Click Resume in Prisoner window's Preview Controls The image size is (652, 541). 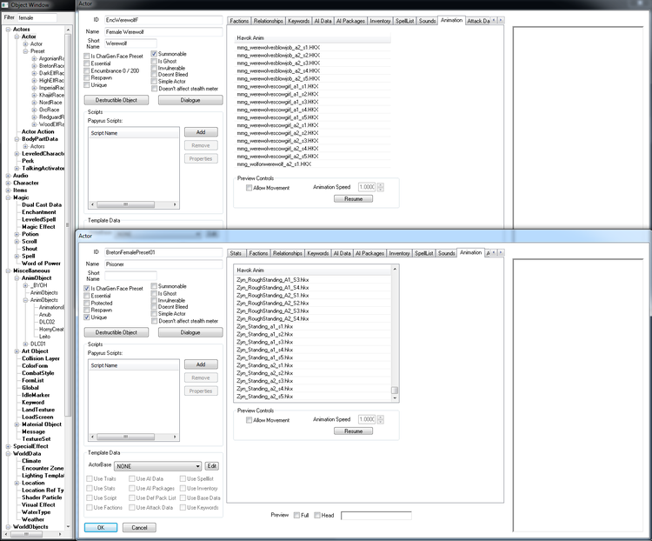[353, 431]
